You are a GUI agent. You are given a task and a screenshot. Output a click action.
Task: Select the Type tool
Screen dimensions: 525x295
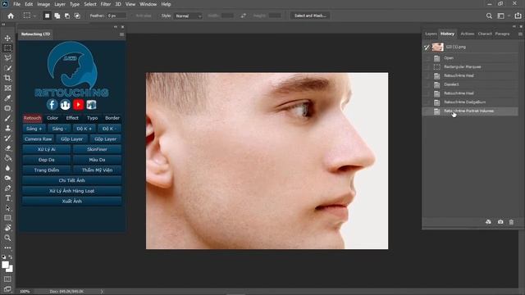[x=7, y=198]
